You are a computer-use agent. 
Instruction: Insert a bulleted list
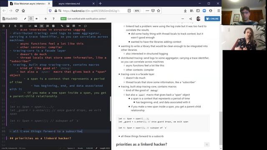click(x=42, y=26)
